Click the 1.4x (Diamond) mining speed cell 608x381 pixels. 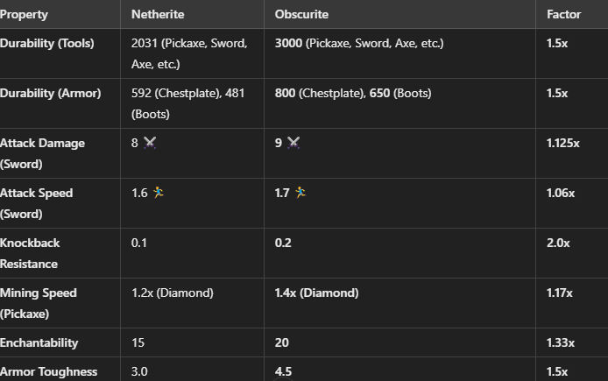pos(316,293)
